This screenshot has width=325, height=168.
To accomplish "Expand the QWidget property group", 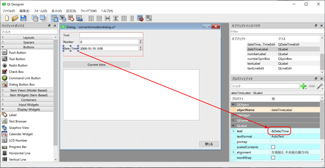I will coord(233,115).
